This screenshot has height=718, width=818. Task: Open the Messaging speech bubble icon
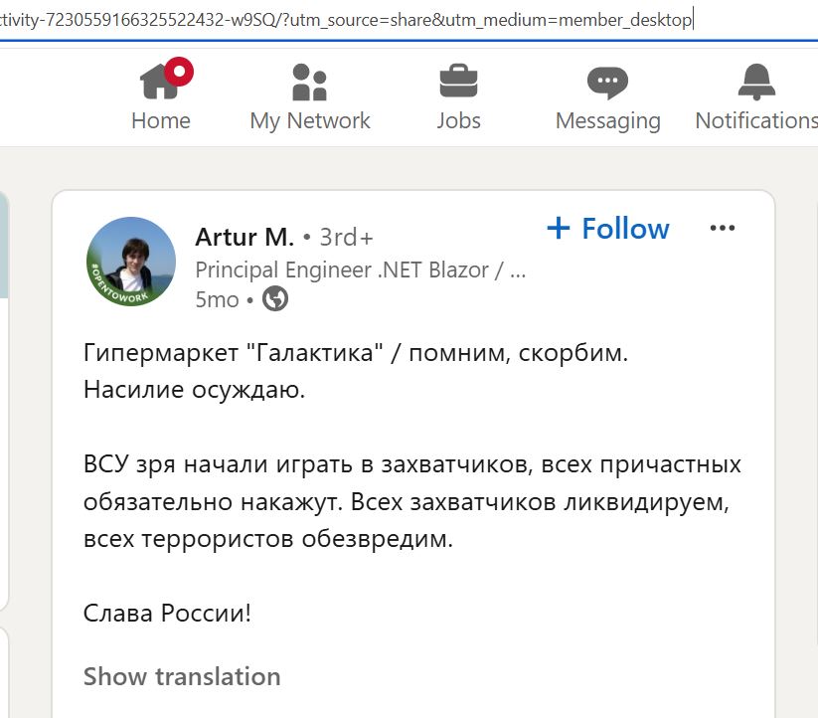point(607,83)
